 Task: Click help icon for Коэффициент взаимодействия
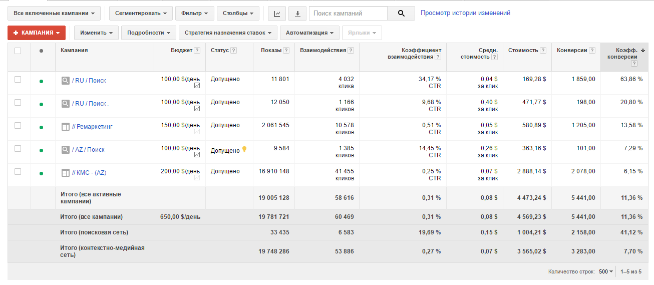438,57
